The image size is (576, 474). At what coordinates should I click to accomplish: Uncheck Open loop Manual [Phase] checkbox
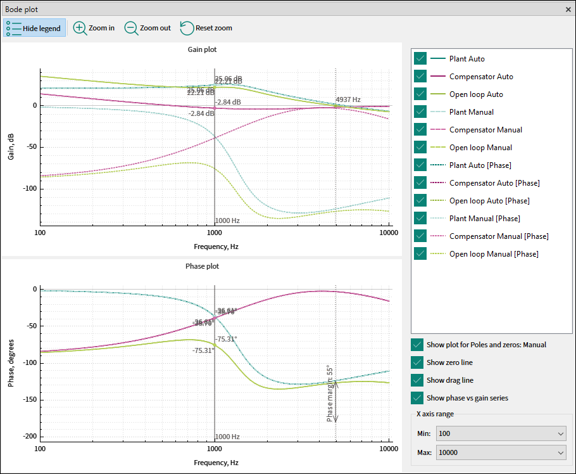coord(420,253)
